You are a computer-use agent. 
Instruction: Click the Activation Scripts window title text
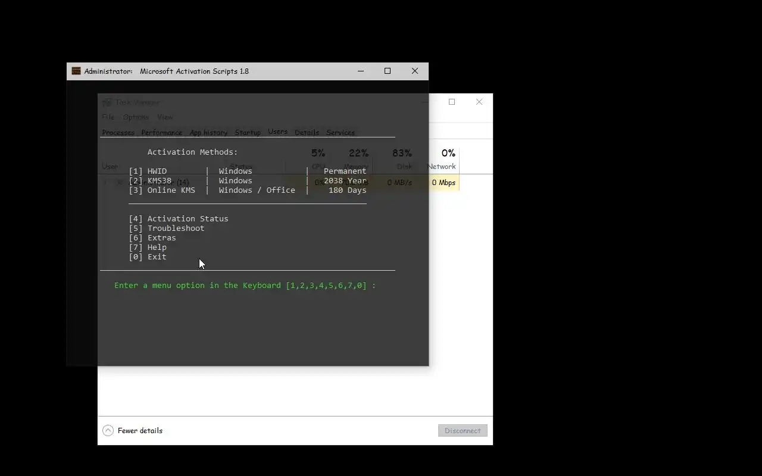tap(167, 71)
